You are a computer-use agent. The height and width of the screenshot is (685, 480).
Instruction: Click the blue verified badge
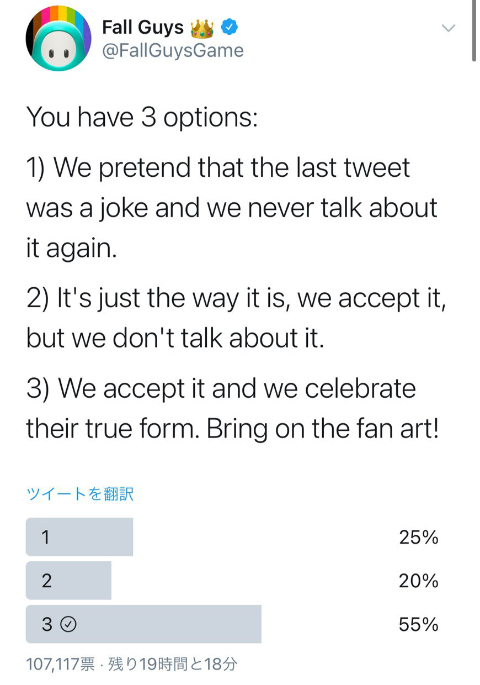(x=230, y=26)
